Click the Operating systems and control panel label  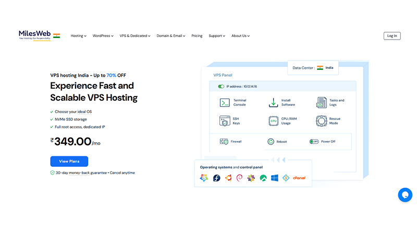(231, 167)
